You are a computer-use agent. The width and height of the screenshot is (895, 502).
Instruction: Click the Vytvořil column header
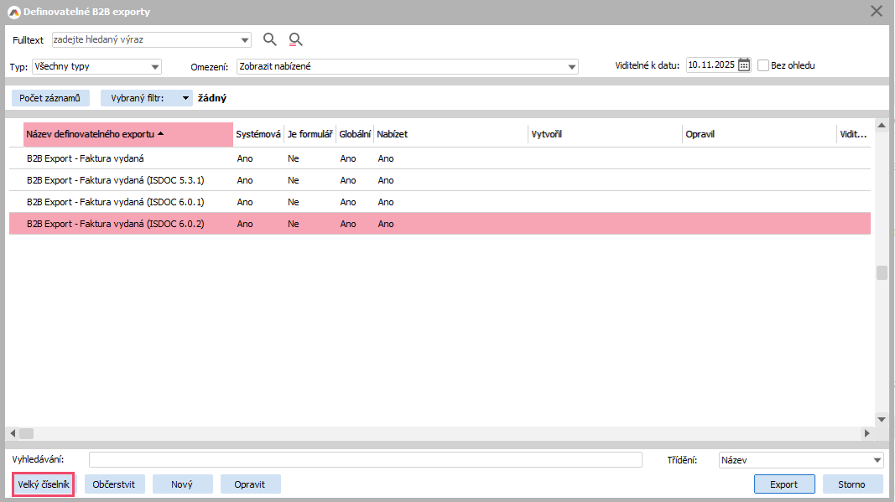(x=605, y=135)
